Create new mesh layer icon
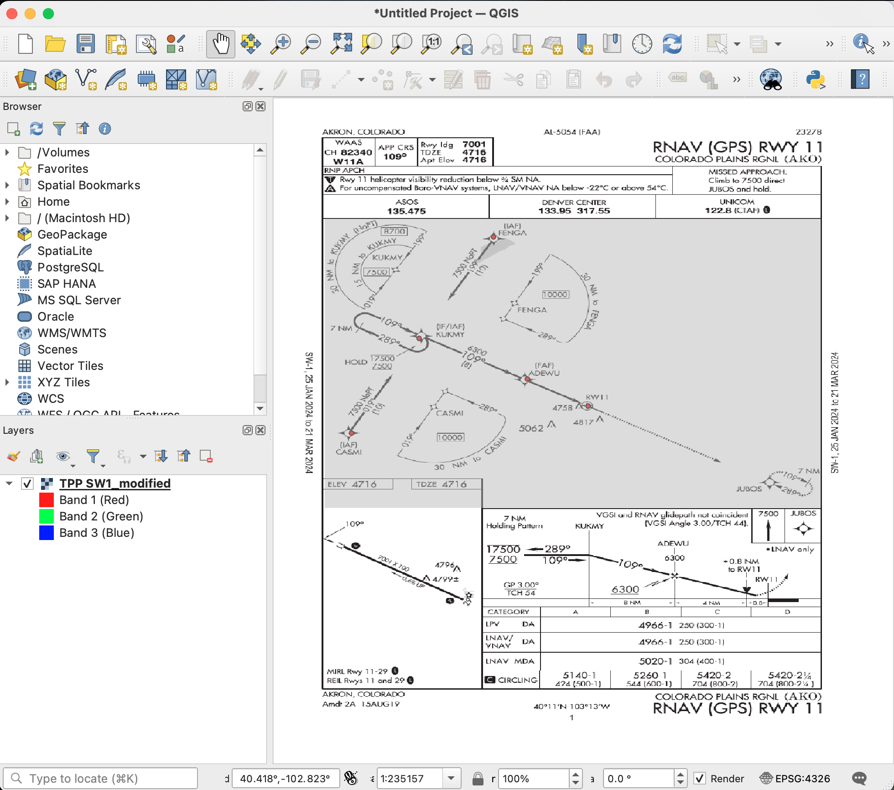Screen dimensions: 894x790 coord(176,79)
